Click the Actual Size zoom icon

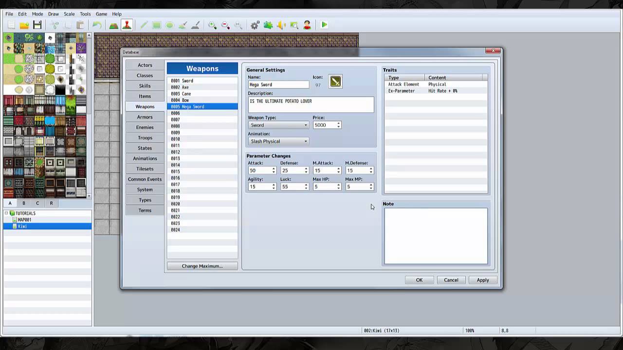(x=238, y=25)
